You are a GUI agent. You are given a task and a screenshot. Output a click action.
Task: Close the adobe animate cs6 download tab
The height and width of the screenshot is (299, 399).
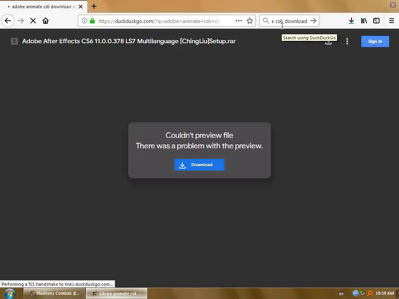tap(81, 7)
